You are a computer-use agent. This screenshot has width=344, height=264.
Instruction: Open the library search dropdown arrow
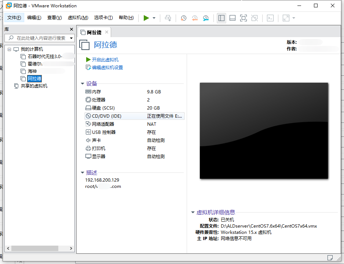click(x=71, y=38)
